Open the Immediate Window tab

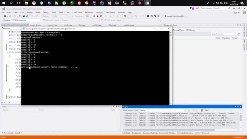click(x=185, y=133)
